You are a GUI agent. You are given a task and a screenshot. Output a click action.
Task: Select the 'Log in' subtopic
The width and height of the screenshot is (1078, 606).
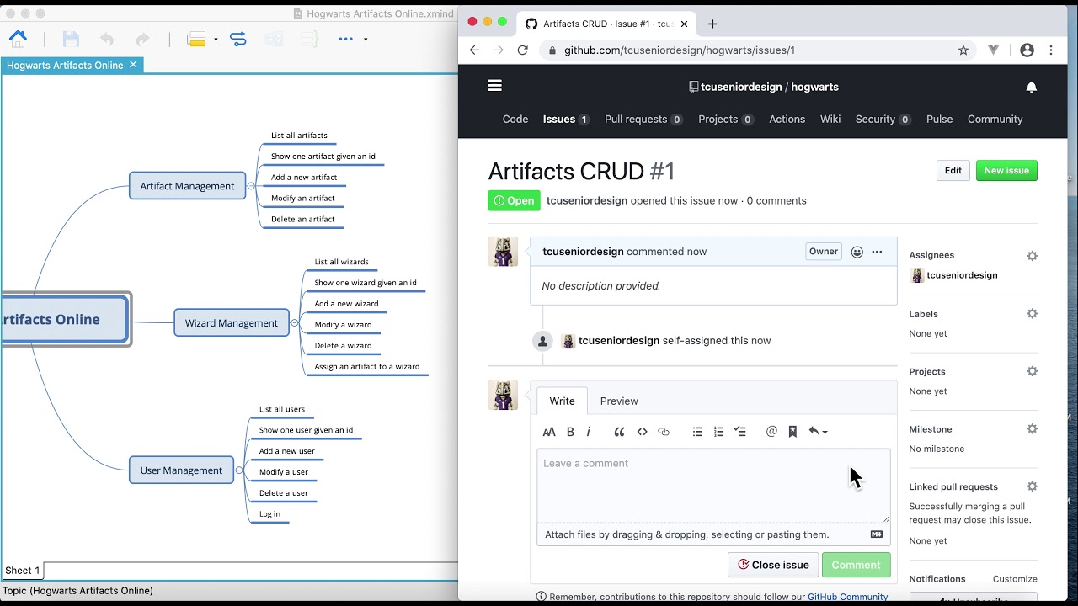[269, 514]
